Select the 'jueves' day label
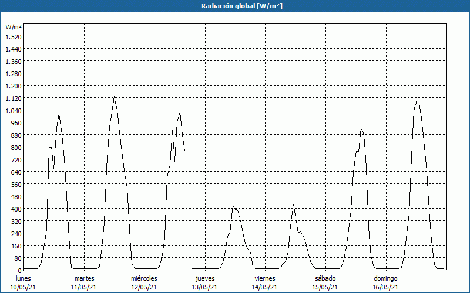The image size is (470, 293). coord(205,278)
